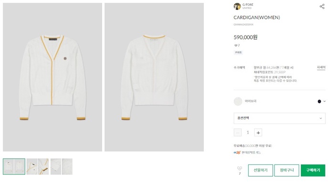Click the cardigan back view image
Screen dimensions: 334x182
154,77
